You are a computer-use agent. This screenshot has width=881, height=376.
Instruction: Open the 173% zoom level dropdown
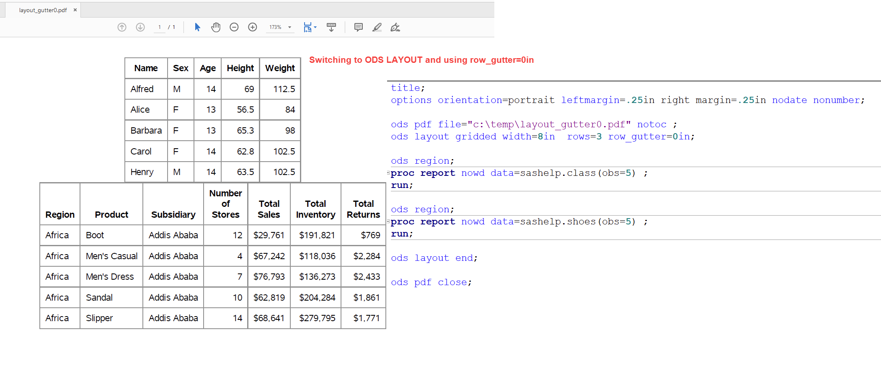[289, 27]
